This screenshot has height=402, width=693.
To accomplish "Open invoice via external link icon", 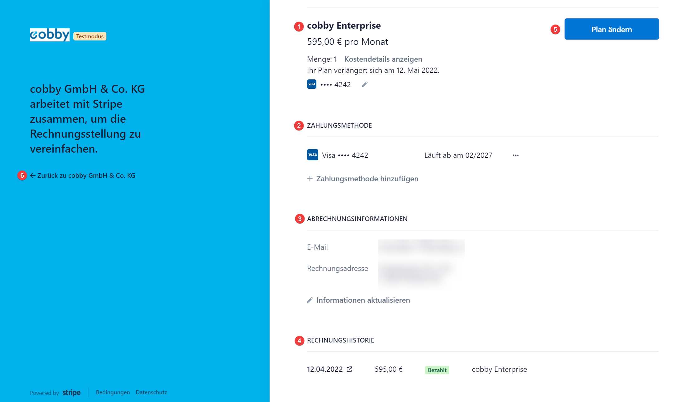I will [349, 369].
